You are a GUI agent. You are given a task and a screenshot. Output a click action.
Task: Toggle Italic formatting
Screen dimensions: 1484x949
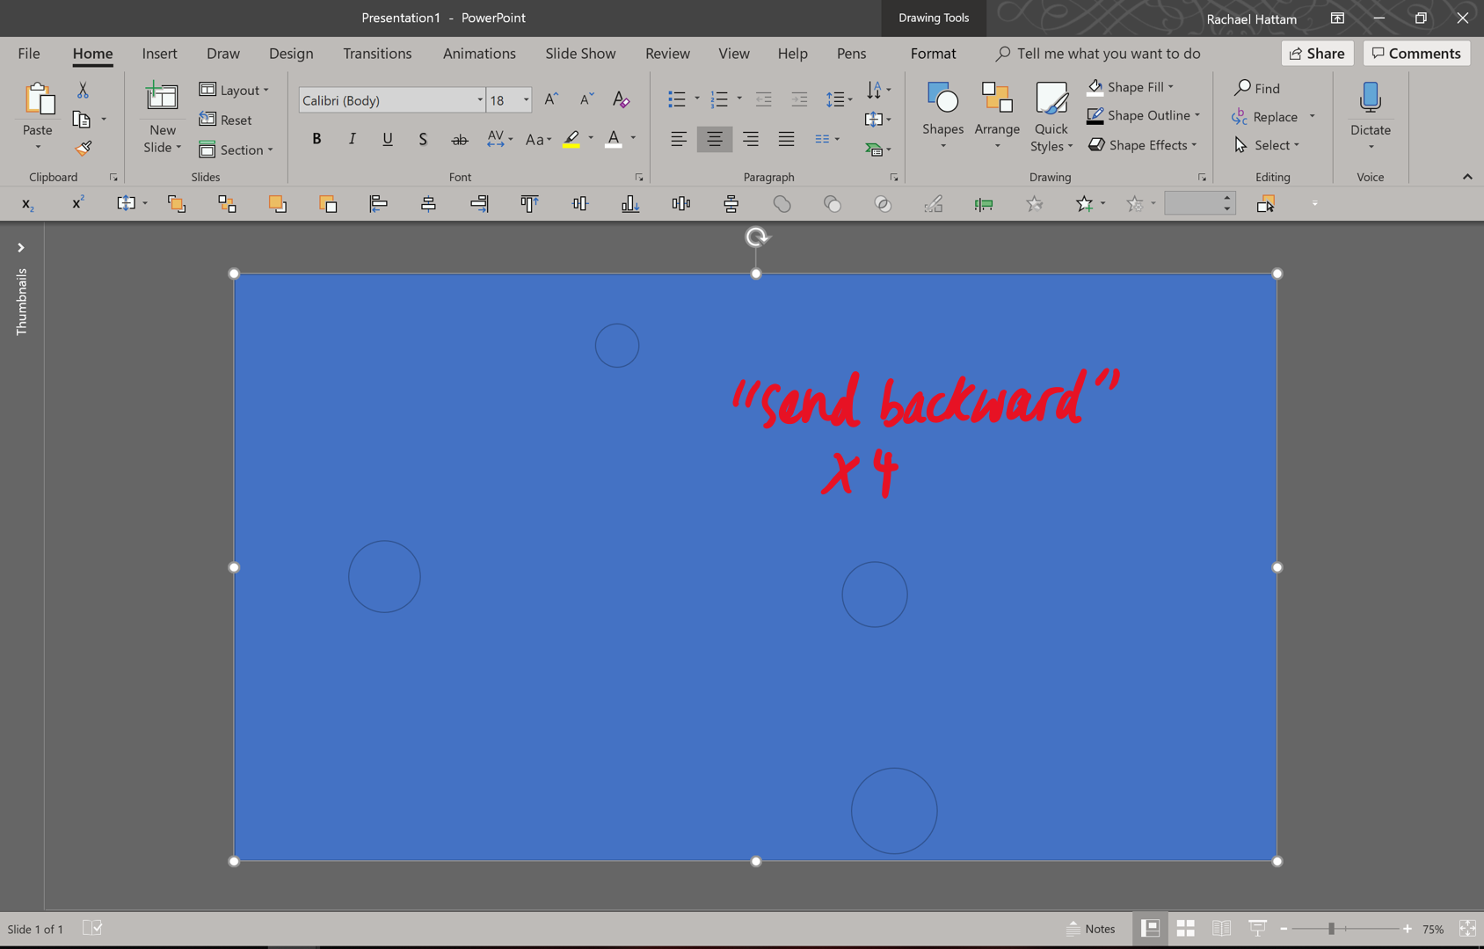(352, 138)
